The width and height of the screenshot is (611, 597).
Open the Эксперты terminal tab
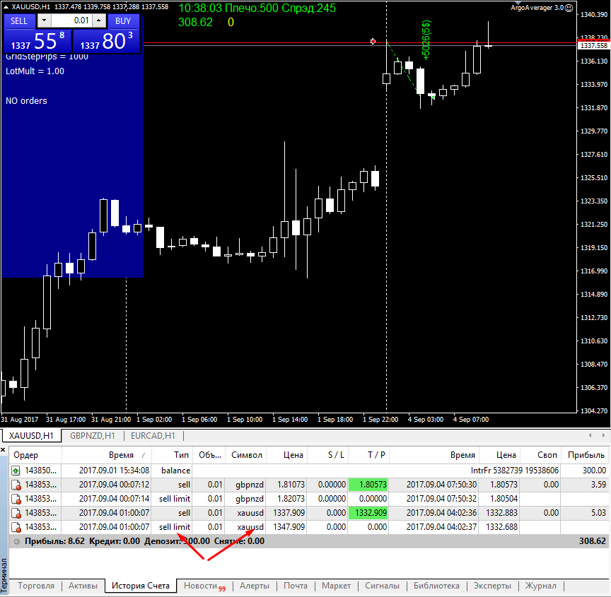492,586
